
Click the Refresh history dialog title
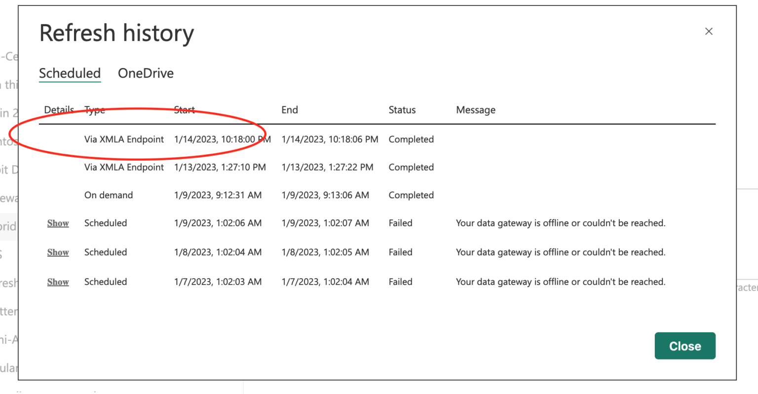[x=116, y=33]
